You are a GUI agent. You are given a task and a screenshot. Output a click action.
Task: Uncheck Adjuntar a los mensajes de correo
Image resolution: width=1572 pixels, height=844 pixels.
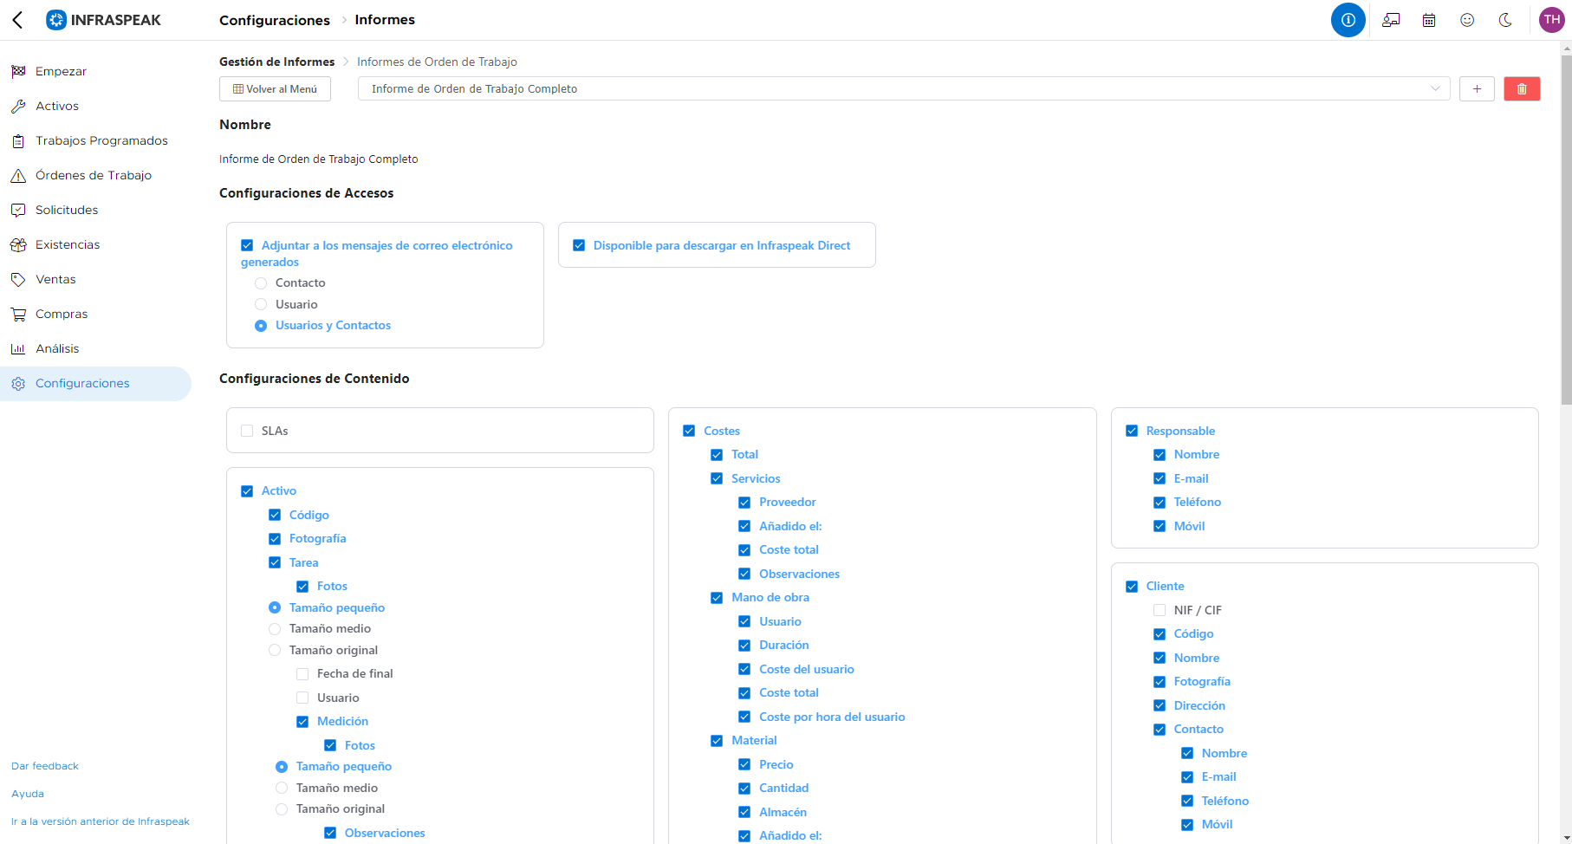pyautogui.click(x=247, y=245)
